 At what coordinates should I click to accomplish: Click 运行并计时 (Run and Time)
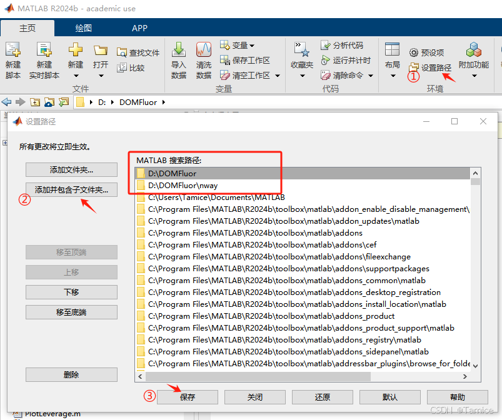[x=346, y=60]
